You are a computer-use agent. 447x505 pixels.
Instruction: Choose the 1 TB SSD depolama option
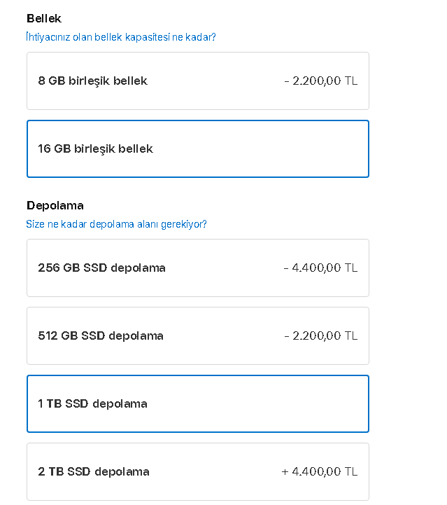(197, 404)
